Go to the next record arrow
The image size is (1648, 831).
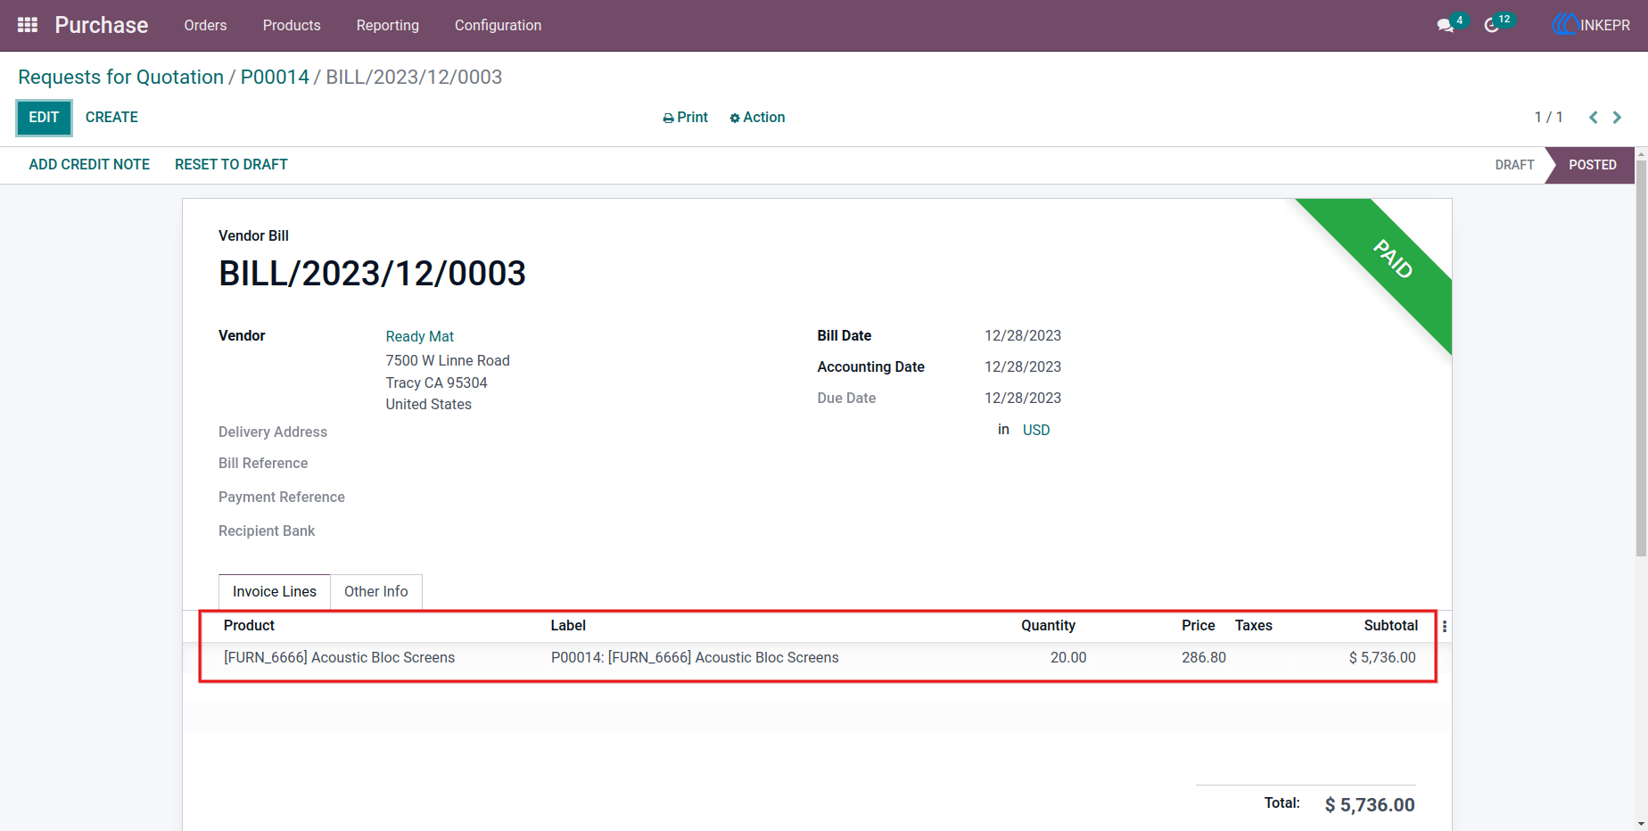point(1617,118)
